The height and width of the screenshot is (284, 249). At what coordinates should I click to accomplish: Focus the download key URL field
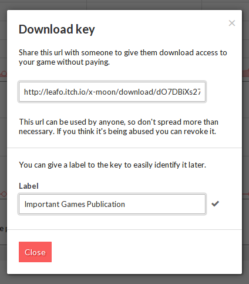click(x=112, y=92)
